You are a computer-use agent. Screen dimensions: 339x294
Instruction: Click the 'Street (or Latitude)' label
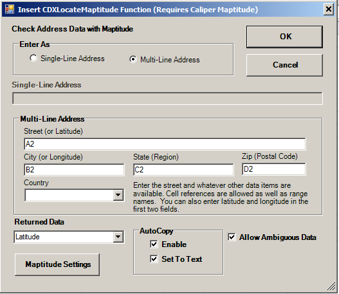(53, 131)
